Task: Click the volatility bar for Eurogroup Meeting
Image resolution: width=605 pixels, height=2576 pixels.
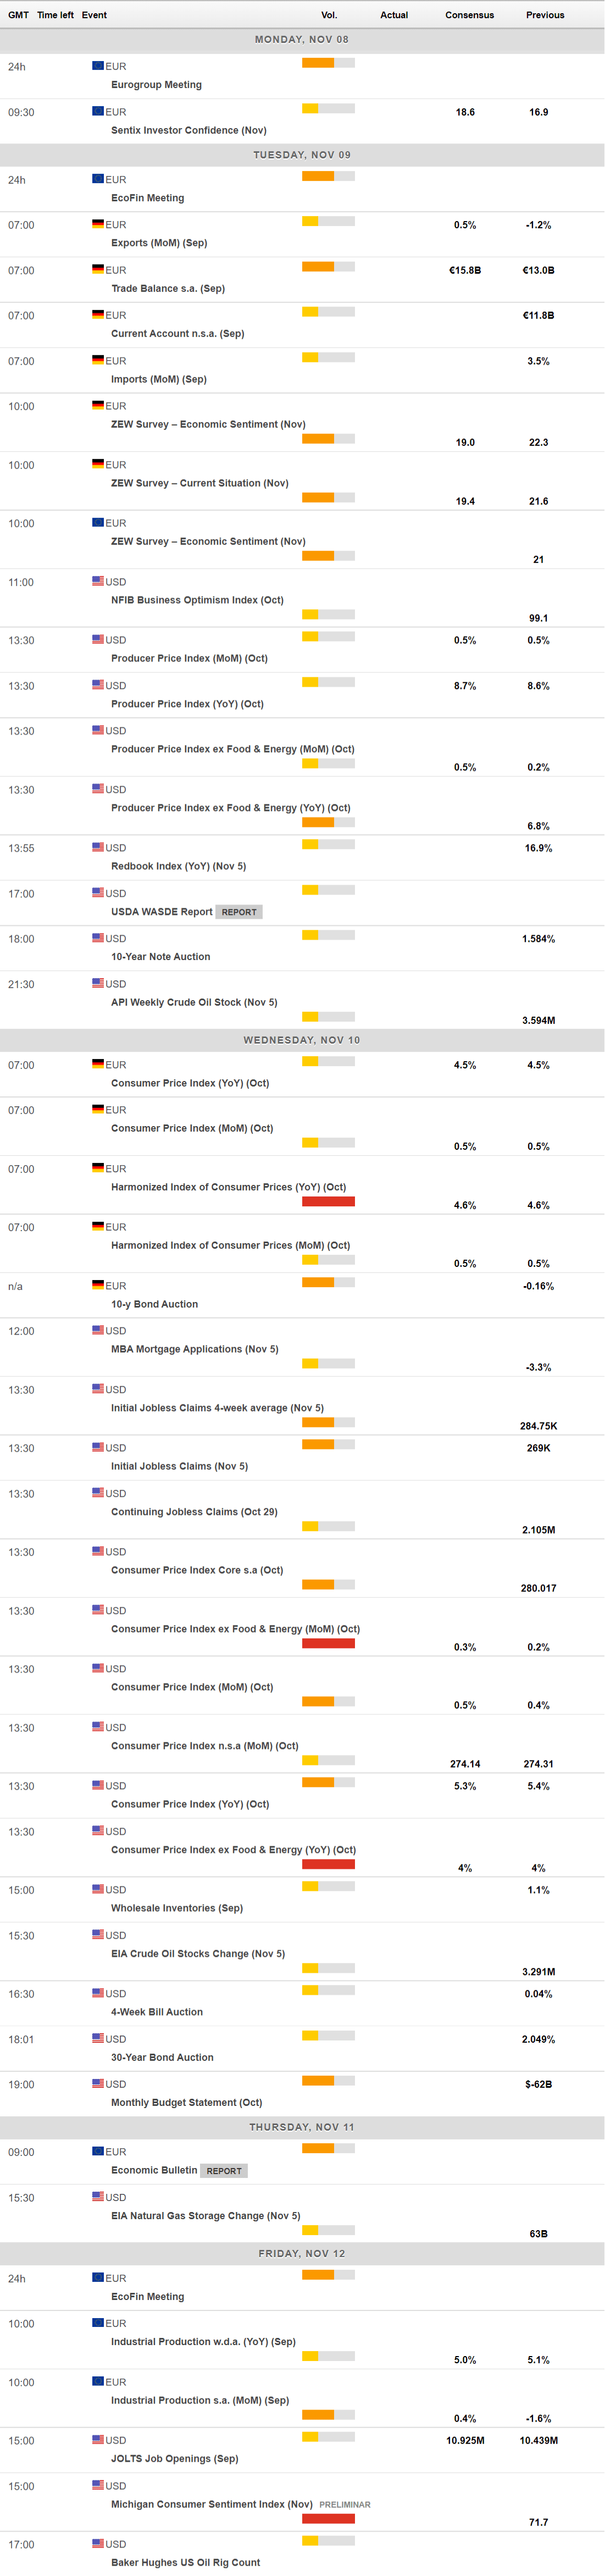Action: [x=328, y=63]
